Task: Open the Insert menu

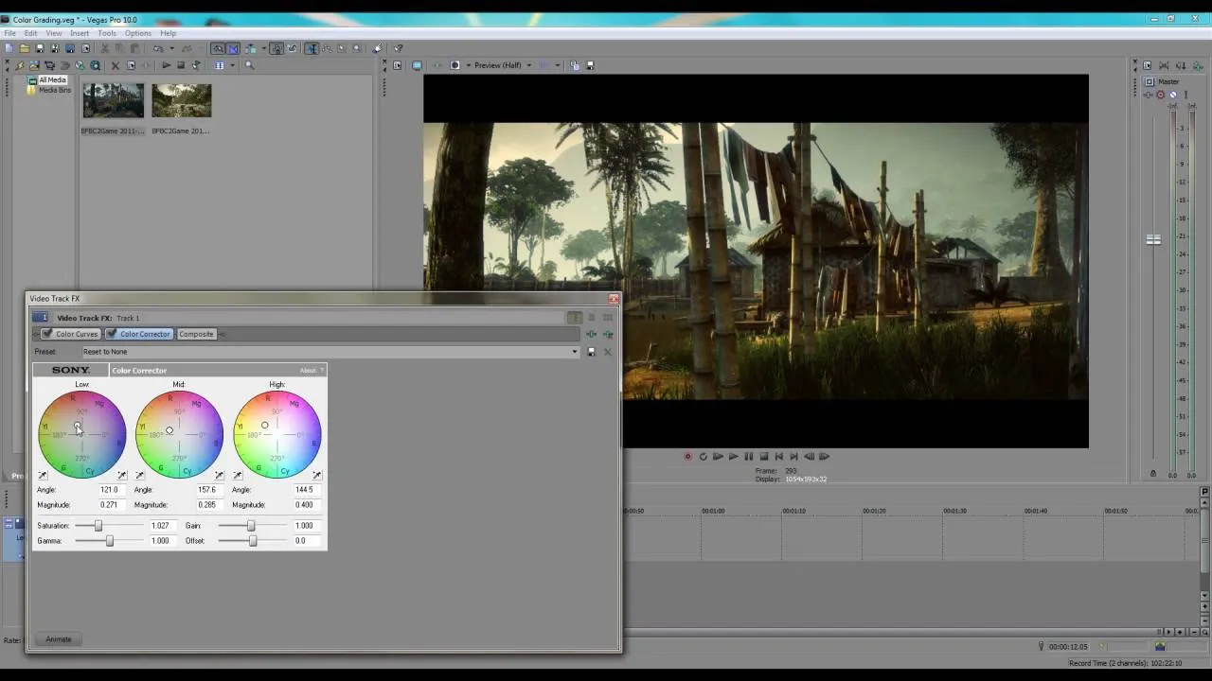Action: coord(80,33)
